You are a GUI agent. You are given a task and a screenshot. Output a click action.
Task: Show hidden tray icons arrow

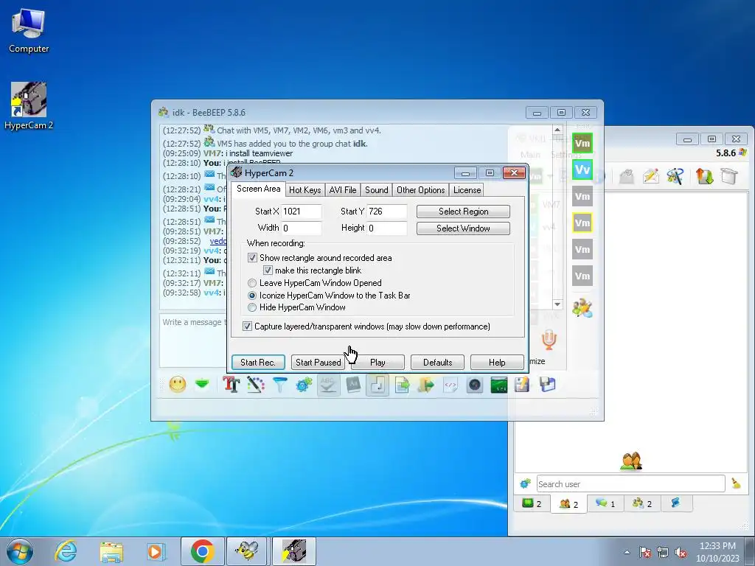point(627,552)
